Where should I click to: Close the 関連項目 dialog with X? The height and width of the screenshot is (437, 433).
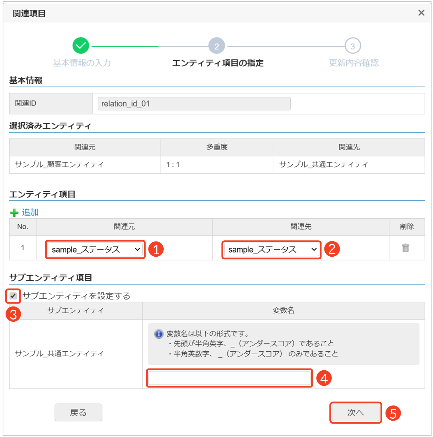pos(421,13)
